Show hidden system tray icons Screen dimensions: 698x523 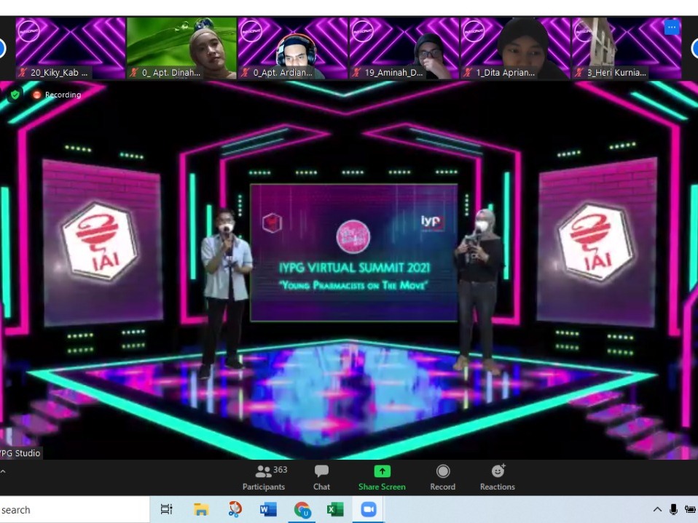[x=656, y=509]
